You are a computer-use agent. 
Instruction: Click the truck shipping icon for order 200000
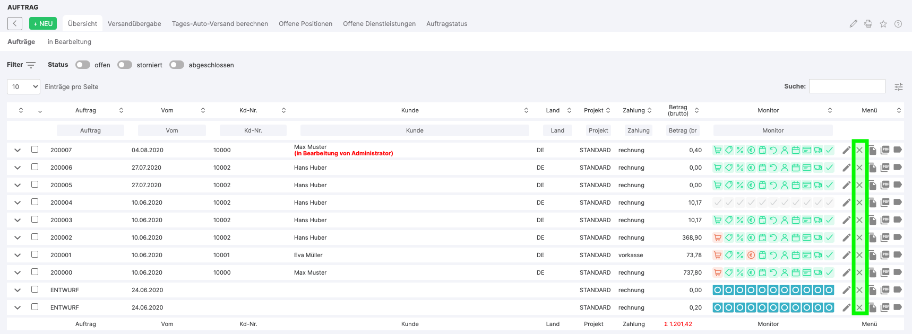click(x=818, y=273)
